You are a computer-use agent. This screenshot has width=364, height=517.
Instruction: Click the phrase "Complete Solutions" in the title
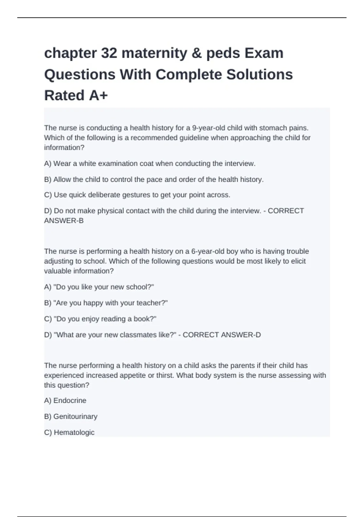pos(224,75)
